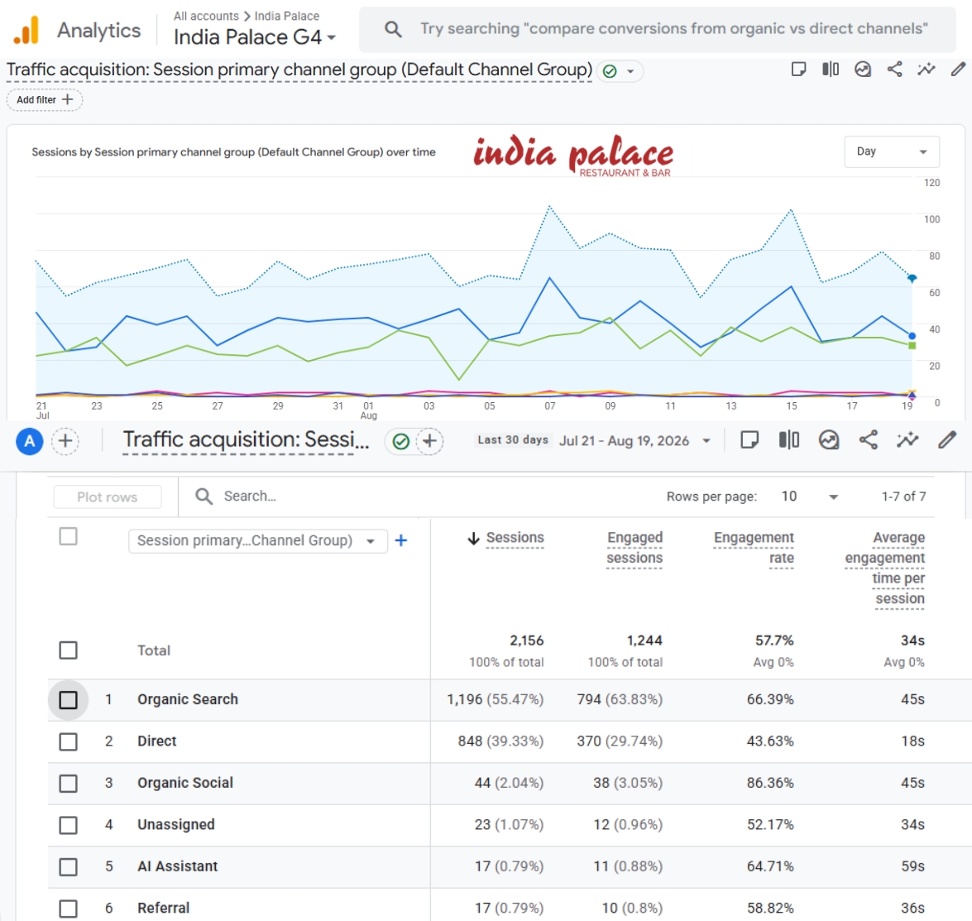Edit report with top header pencil icon

click(x=958, y=70)
